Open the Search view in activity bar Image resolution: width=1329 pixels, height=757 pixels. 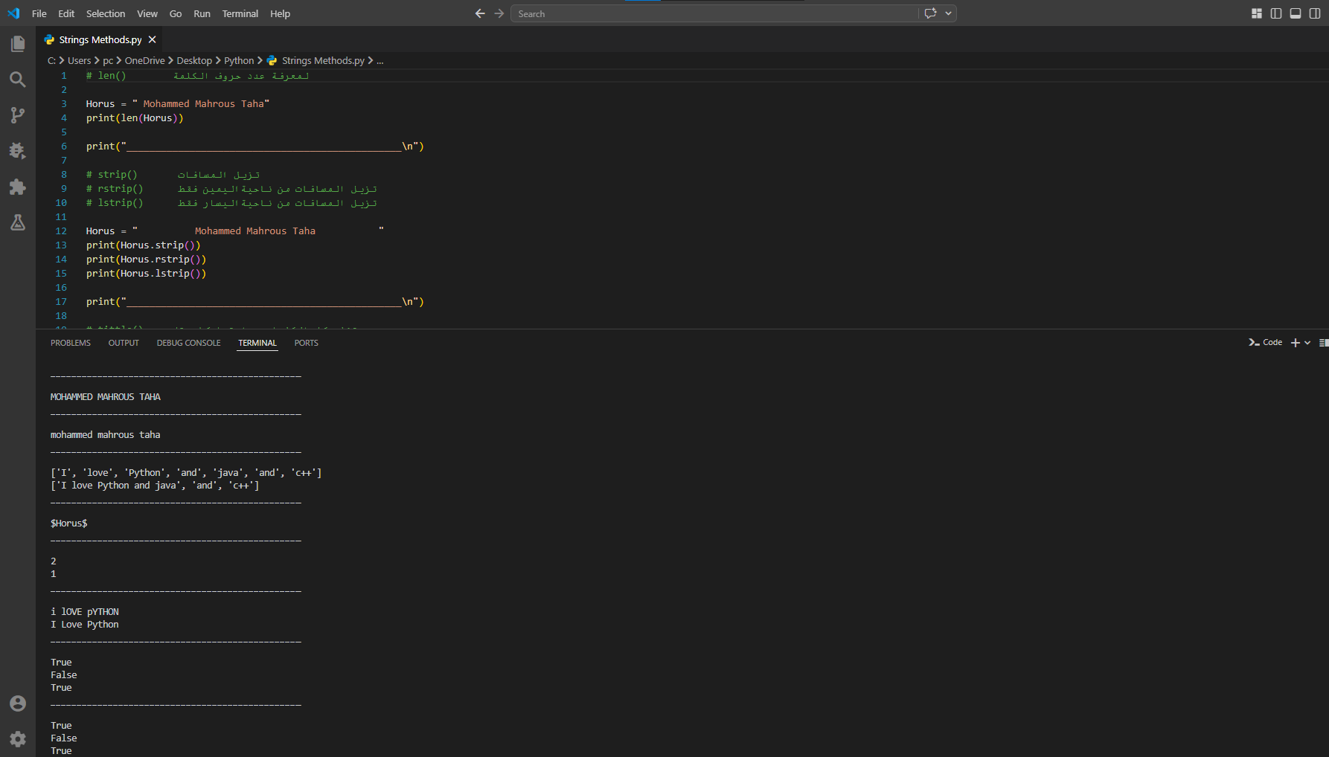pos(18,80)
